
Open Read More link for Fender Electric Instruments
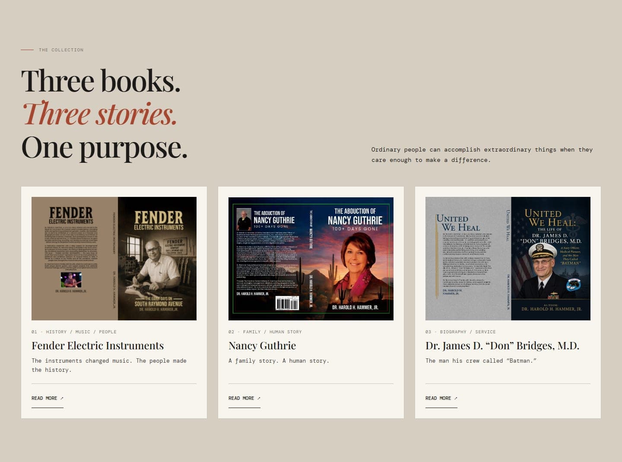tap(48, 399)
